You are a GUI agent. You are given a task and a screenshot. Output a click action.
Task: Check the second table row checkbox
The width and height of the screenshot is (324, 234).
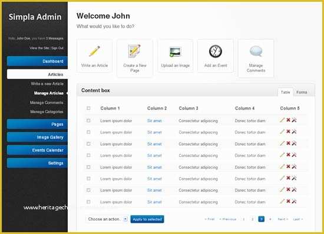tap(88, 132)
